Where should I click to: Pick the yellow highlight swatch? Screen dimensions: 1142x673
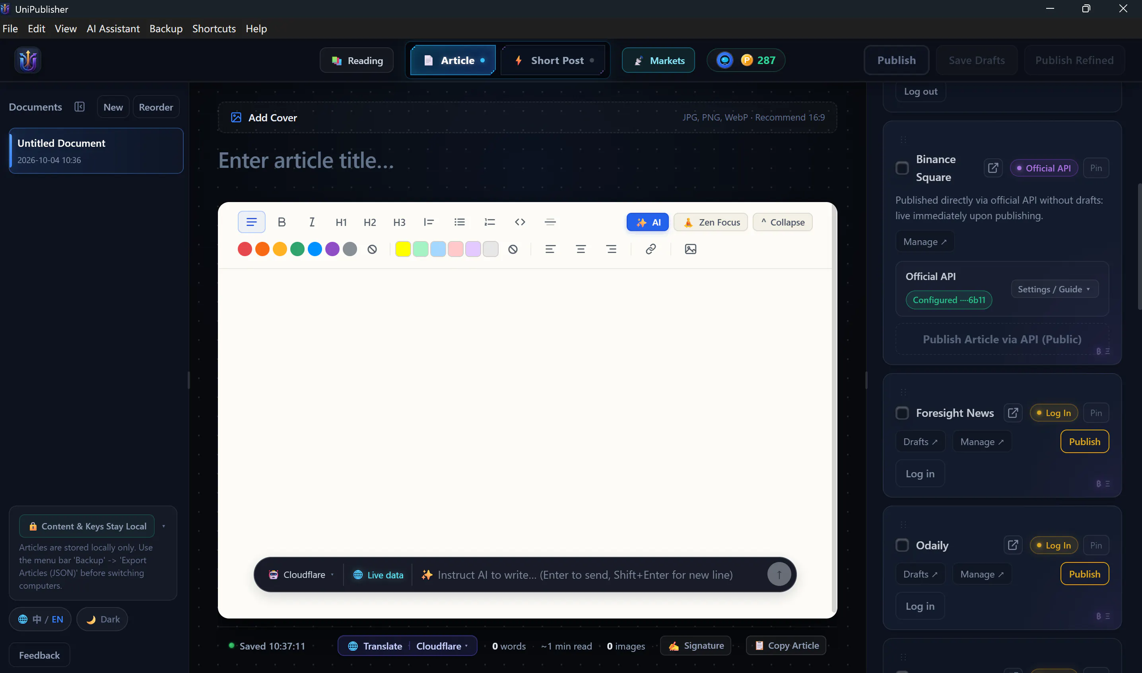point(403,249)
